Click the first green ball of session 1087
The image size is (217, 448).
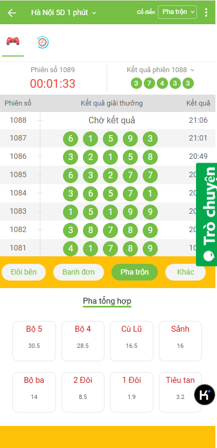click(71, 139)
